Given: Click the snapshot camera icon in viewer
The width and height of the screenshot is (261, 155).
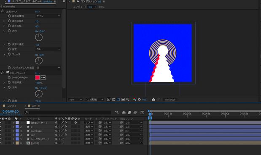Looking at the screenshot, I should [x=153, y=100].
